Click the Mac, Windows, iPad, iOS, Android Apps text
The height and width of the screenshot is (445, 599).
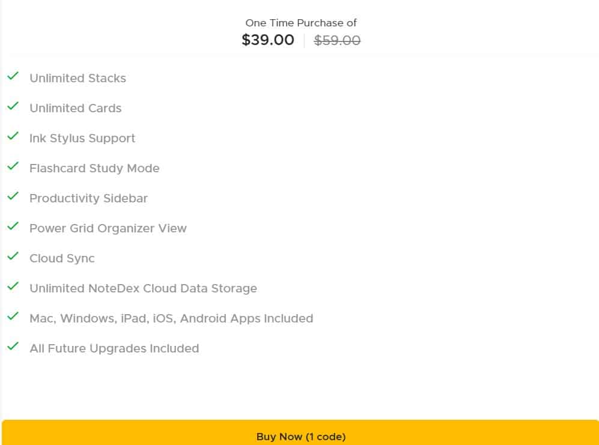171,318
